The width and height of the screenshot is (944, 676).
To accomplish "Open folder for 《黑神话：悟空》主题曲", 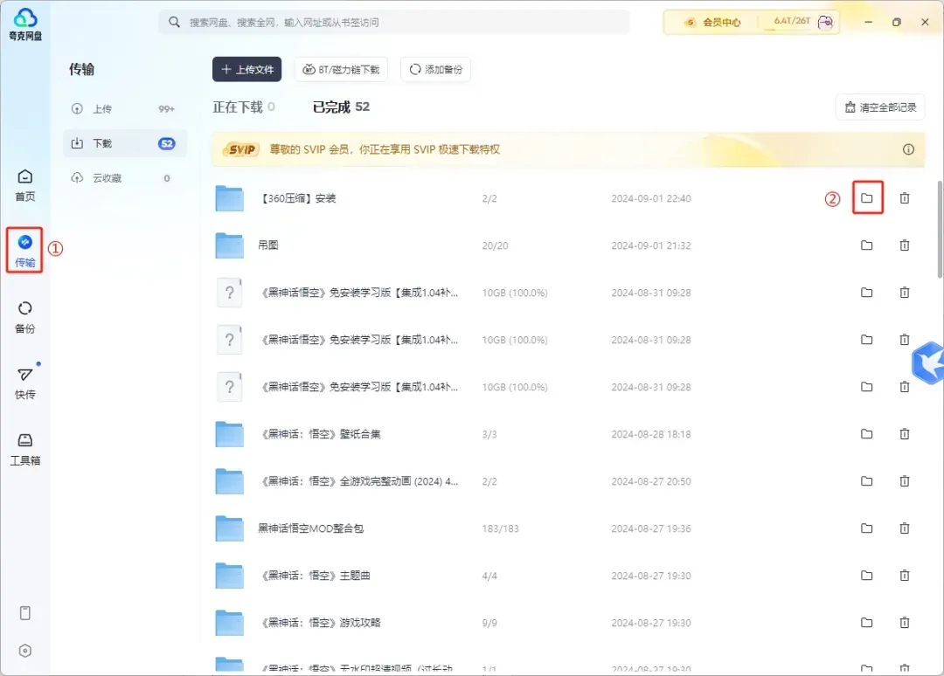I will (866, 575).
